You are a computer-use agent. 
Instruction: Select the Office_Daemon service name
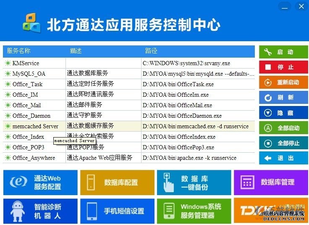coord(31,116)
